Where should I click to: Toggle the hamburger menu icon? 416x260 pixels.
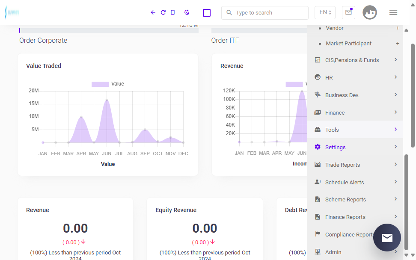pos(393,12)
